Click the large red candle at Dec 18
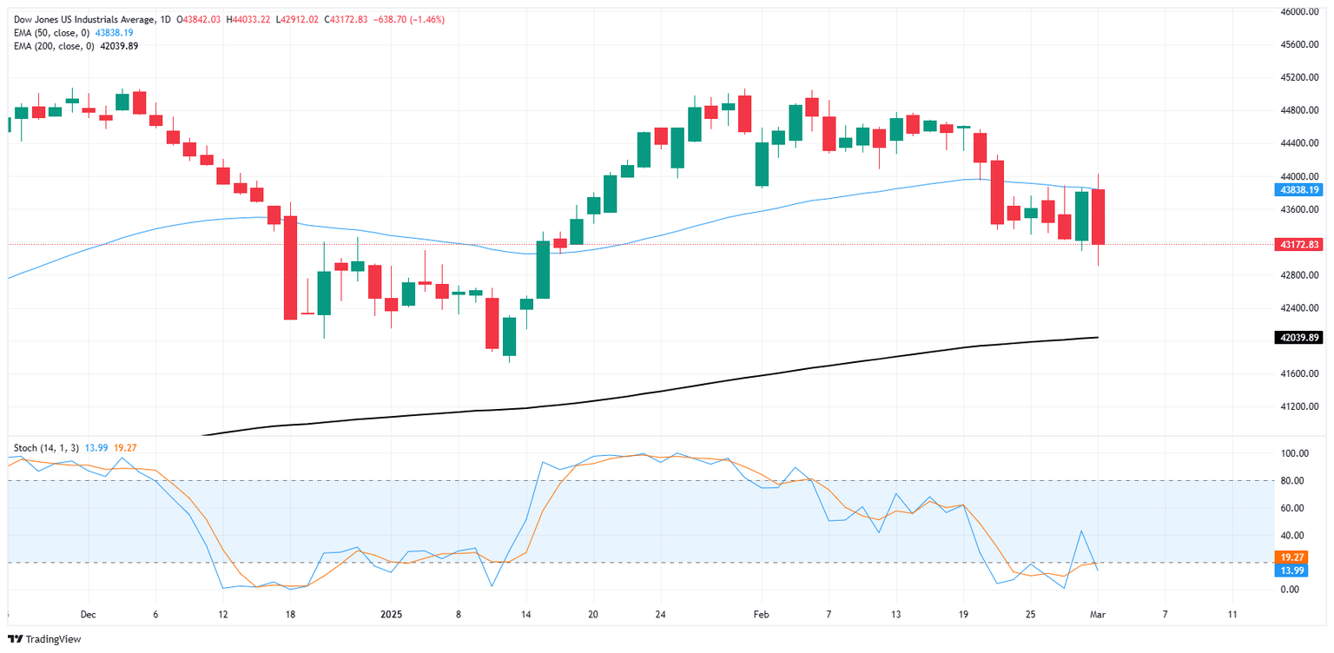The width and height of the screenshot is (1334, 653). (290, 267)
